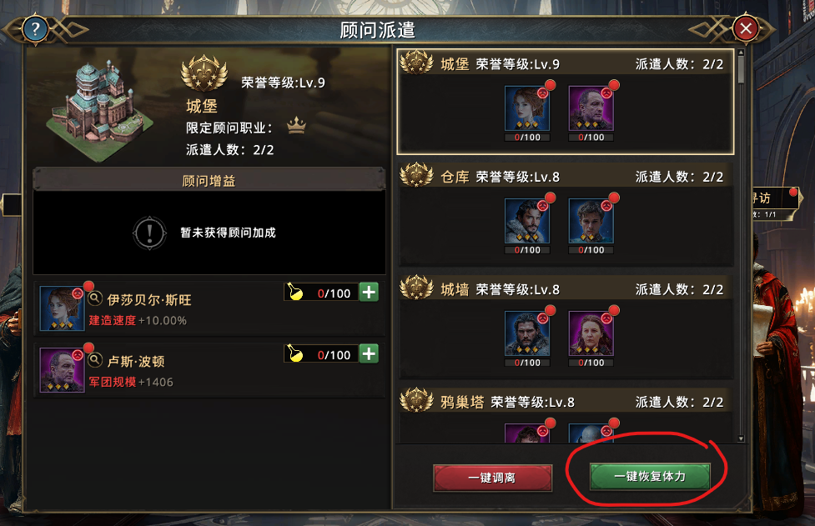Click the first advisor in 仓库 row

click(x=527, y=221)
